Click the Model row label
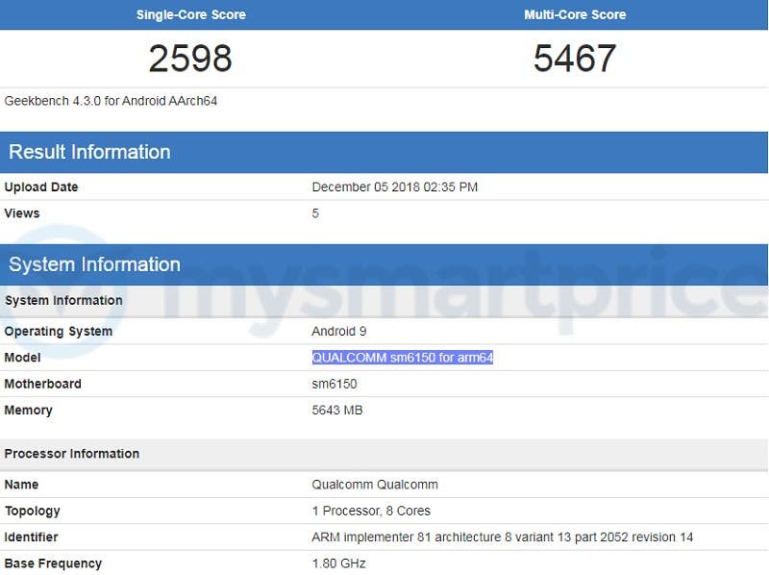This screenshot has width=769, height=575. 23,358
